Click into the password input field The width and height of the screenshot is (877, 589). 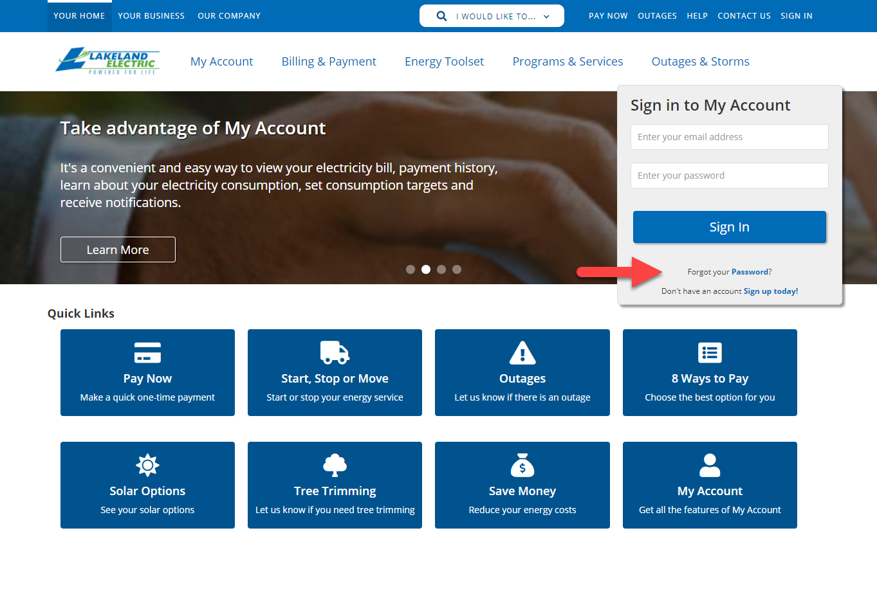tap(729, 176)
